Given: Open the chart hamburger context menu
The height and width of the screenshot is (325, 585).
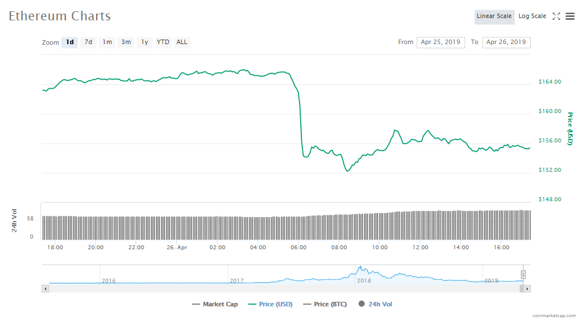Looking at the screenshot, I should pyautogui.click(x=570, y=16).
